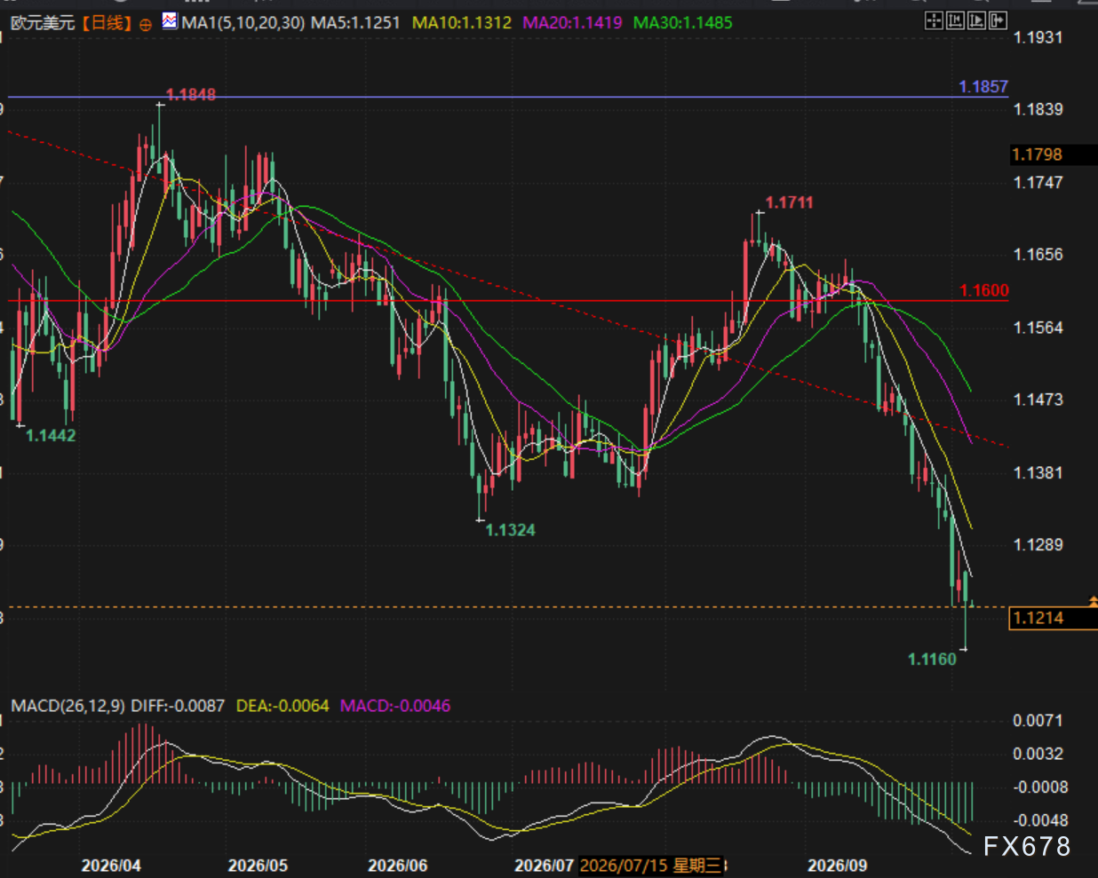Click the chart play-forward icon

coord(976,20)
